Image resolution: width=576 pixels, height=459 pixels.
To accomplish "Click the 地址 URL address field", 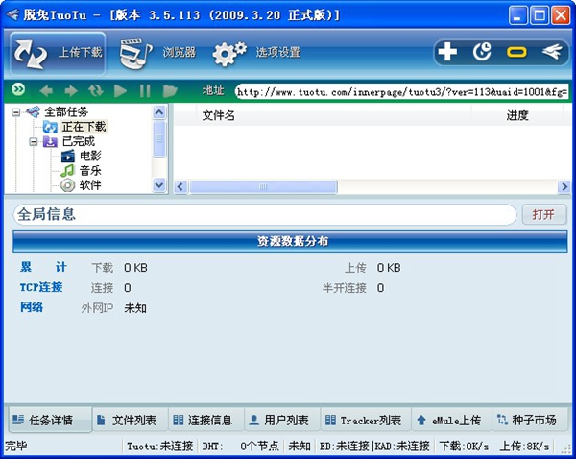I will [401, 92].
